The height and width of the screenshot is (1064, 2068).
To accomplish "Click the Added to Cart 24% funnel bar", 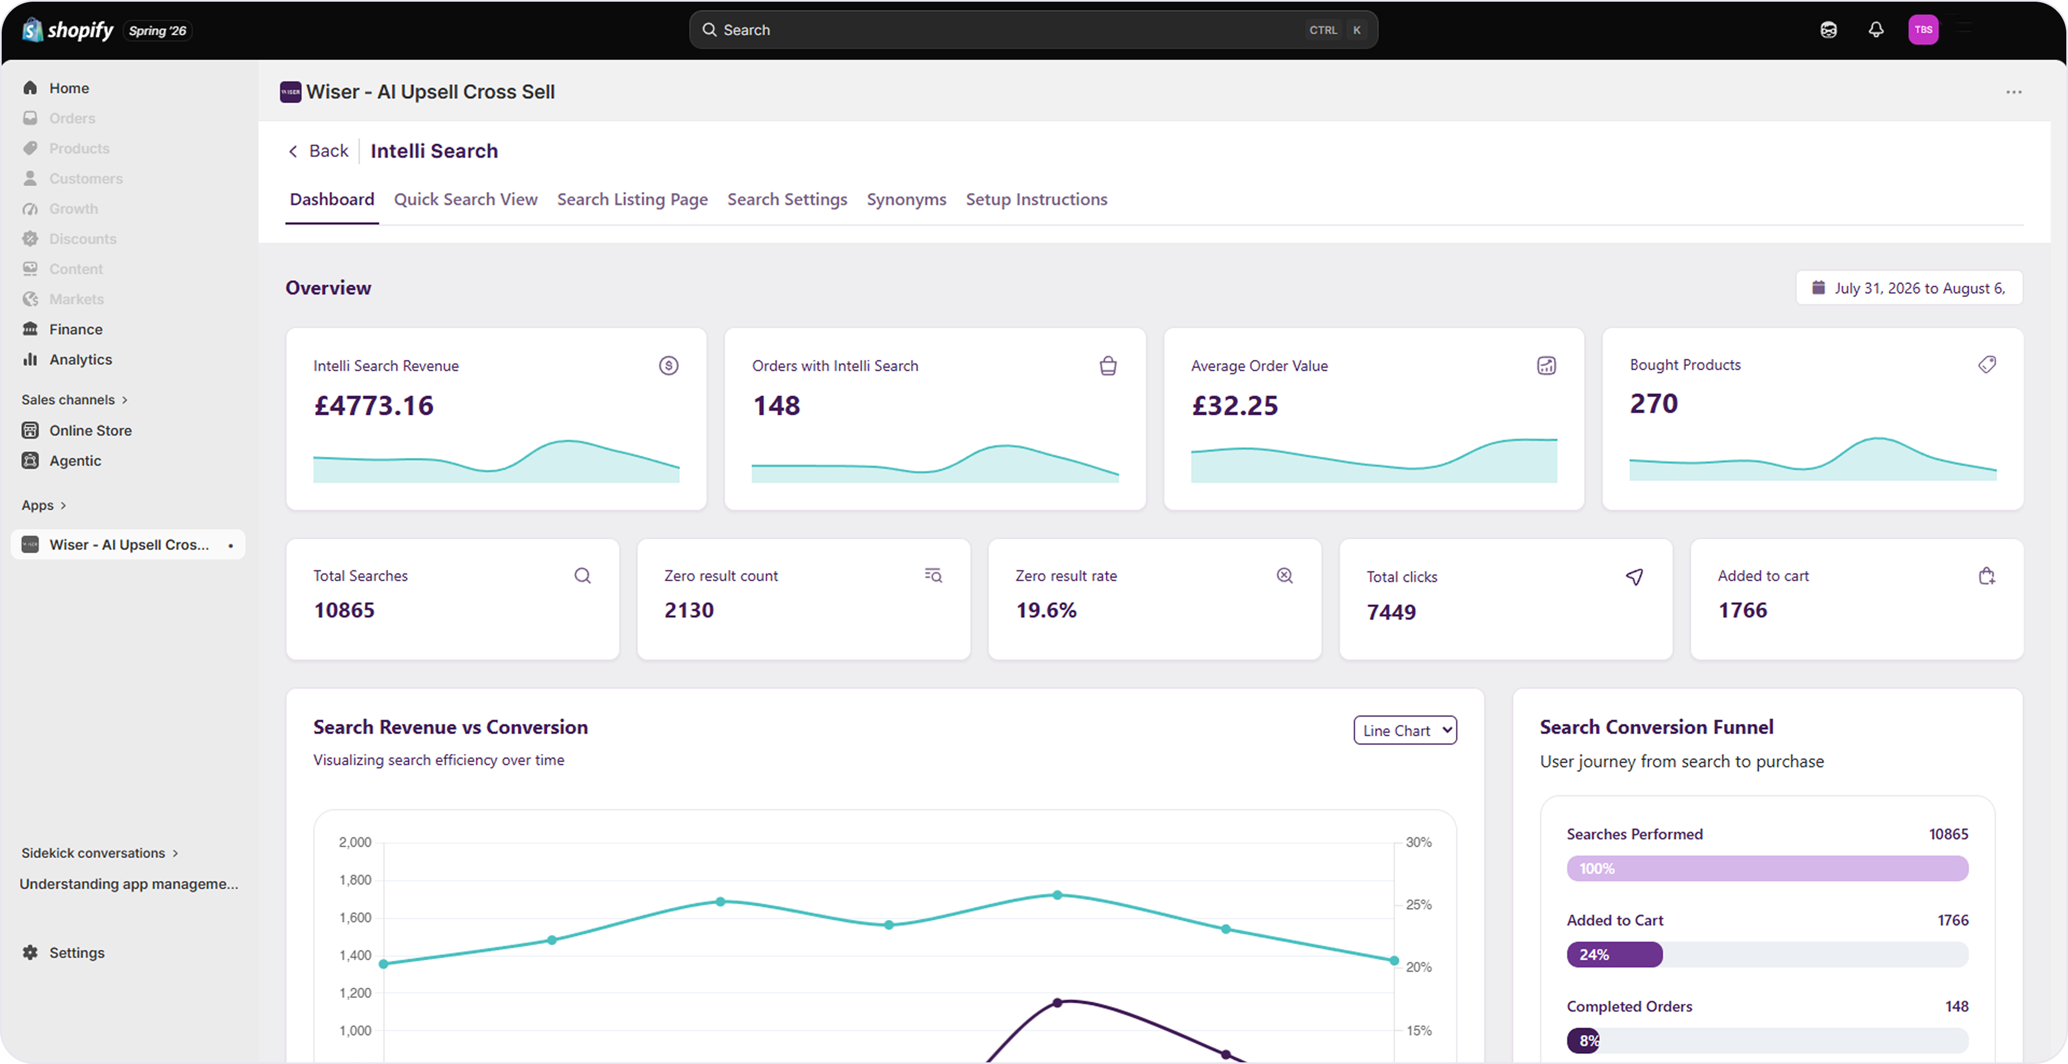I will tap(1614, 954).
